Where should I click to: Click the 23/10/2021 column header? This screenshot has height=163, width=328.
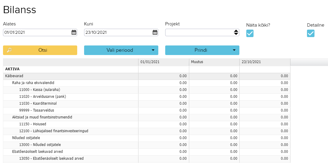(265, 62)
